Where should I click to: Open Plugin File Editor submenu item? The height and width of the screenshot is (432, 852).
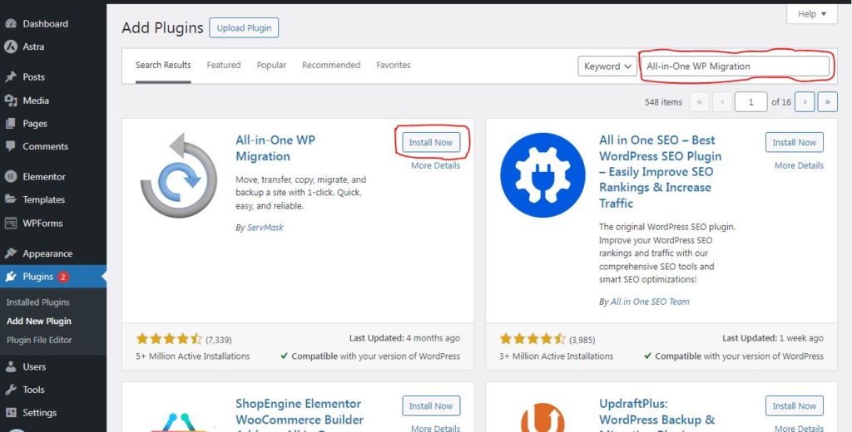tap(39, 341)
